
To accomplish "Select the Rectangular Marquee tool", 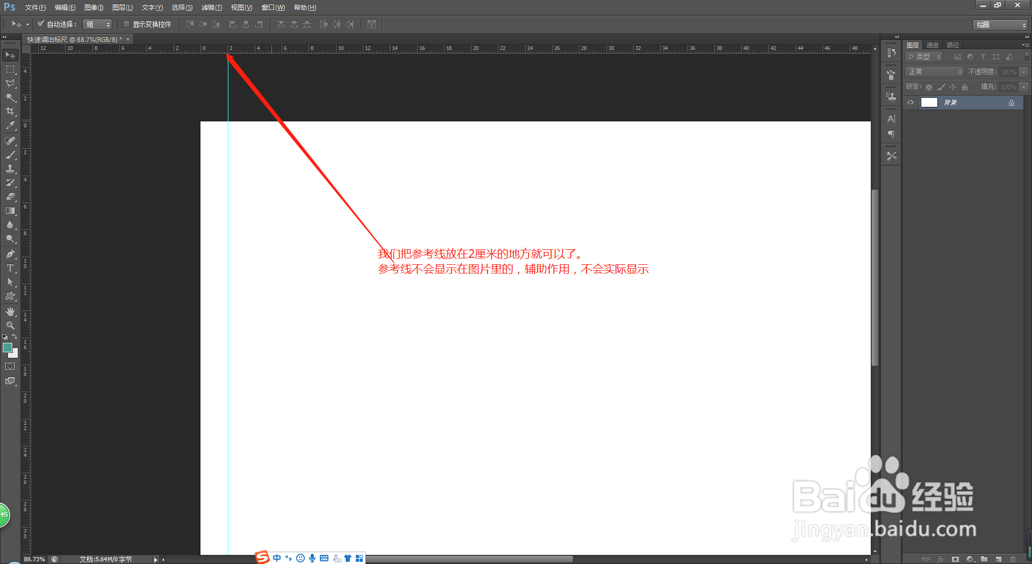I will pyautogui.click(x=10, y=69).
